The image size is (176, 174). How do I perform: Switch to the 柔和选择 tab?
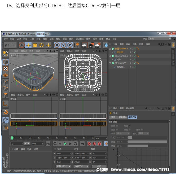pyautogui.click(x=132, y=117)
